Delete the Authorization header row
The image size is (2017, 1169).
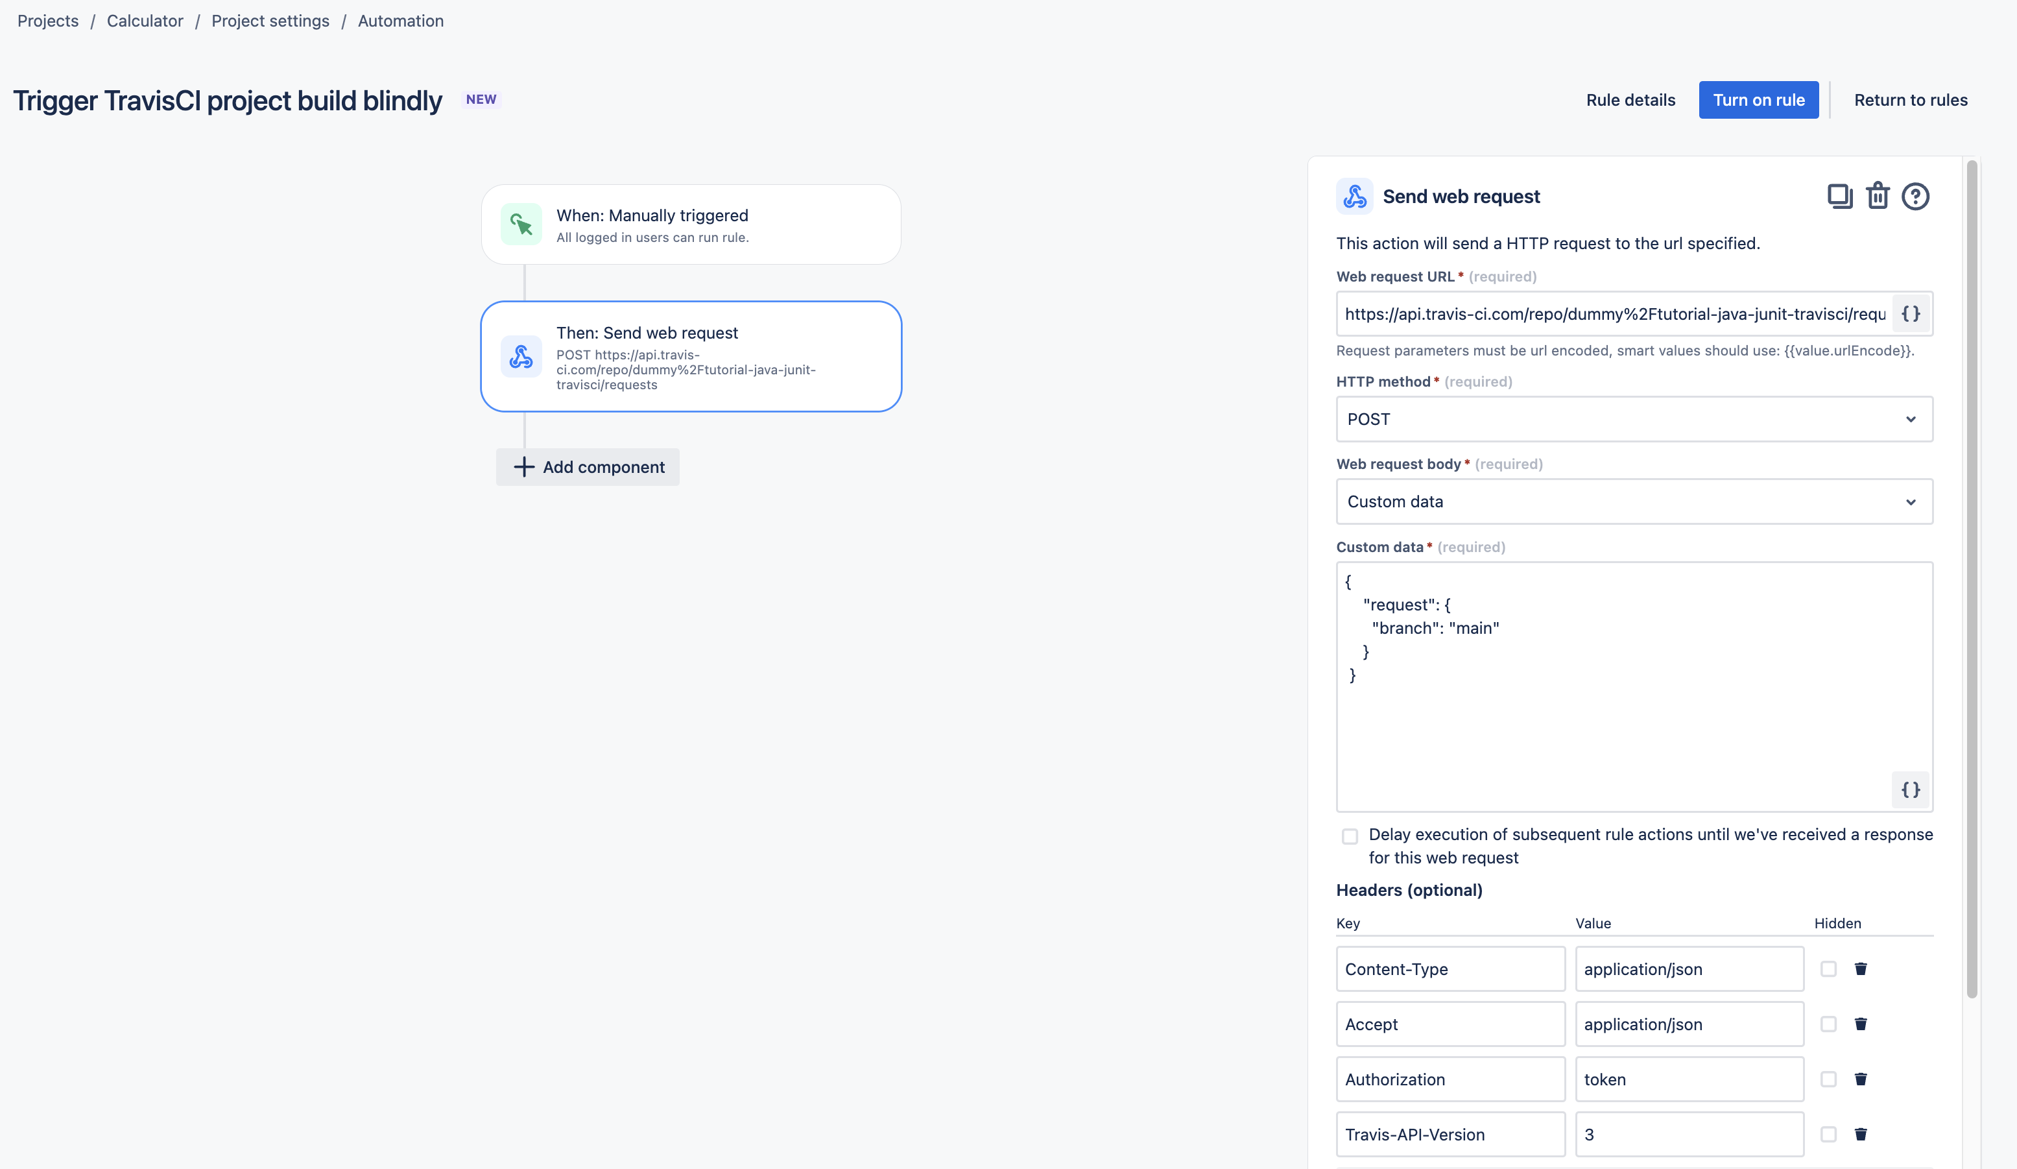[1861, 1079]
